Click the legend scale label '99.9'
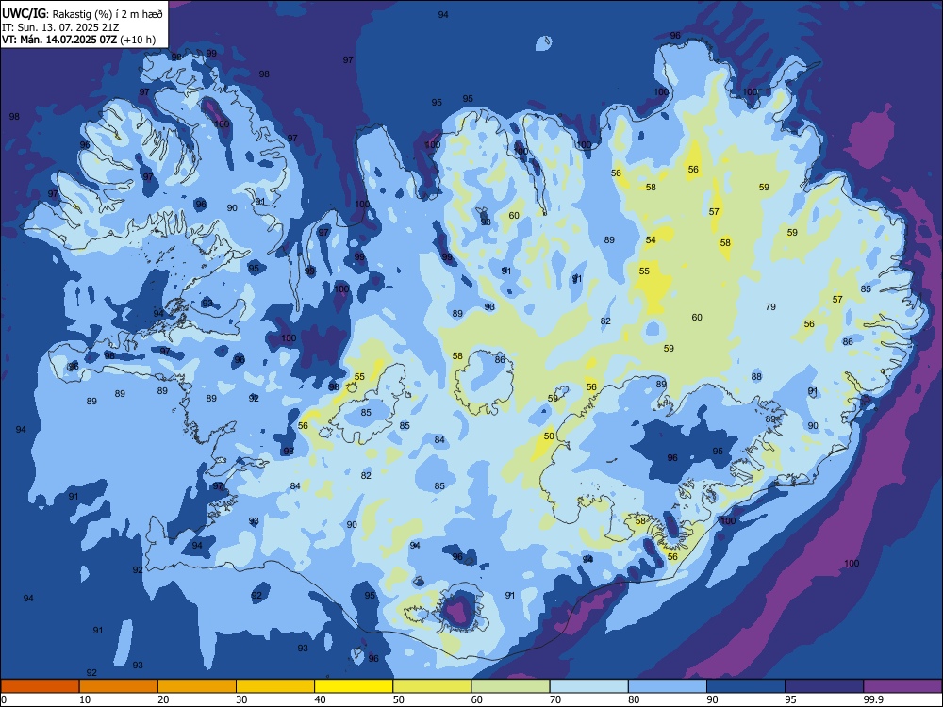943x707 pixels. 873,699
